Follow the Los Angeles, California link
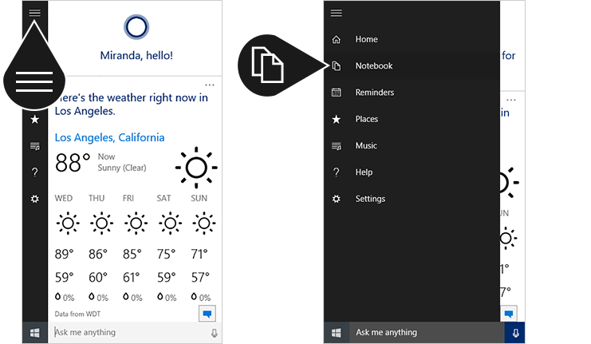 [x=109, y=137]
